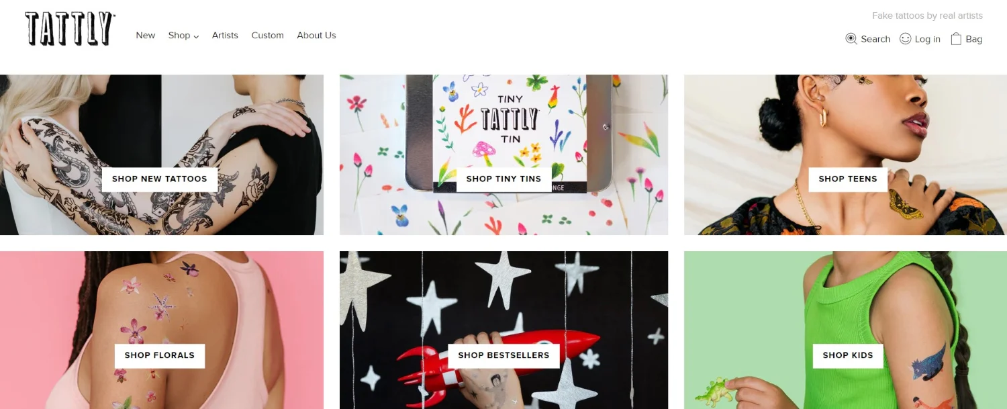The height and width of the screenshot is (409, 1007).
Task: Visit the About Us page
Action: click(316, 35)
